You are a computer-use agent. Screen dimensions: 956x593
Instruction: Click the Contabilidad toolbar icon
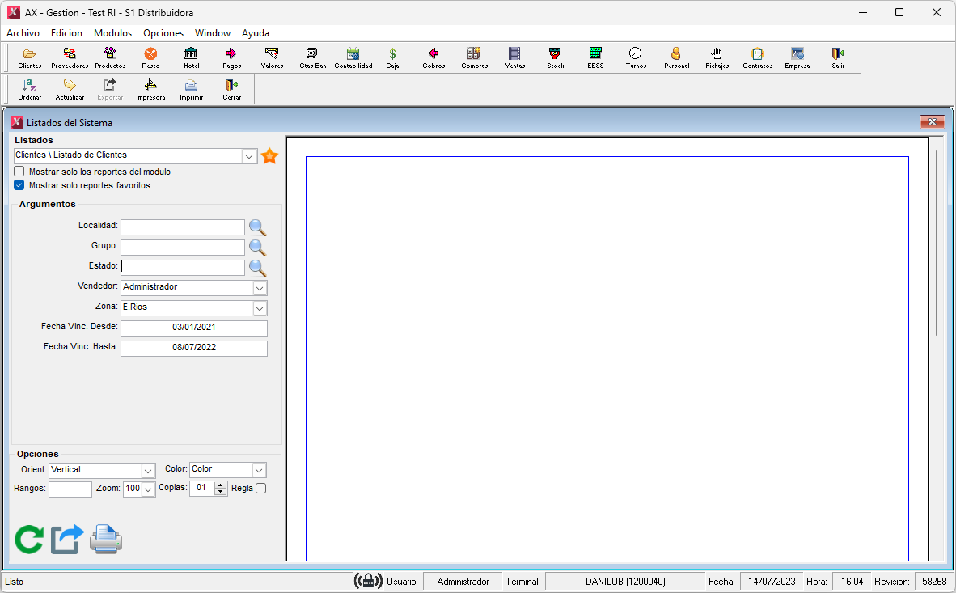pyautogui.click(x=353, y=54)
